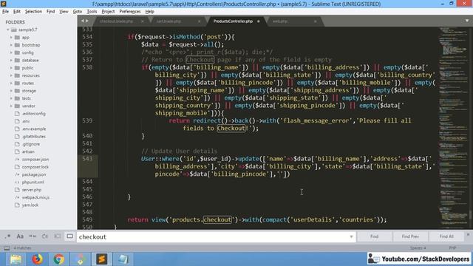The image size is (473, 266).
Task: Close the find panel with x
Action: [x=468, y=234]
